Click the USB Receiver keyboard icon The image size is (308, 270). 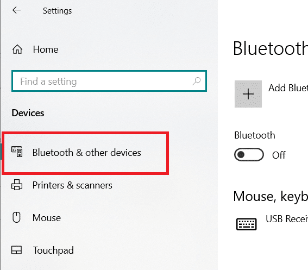246,224
